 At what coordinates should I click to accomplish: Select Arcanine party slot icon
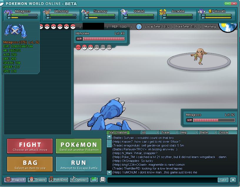pyautogui.click(x=163, y=12)
